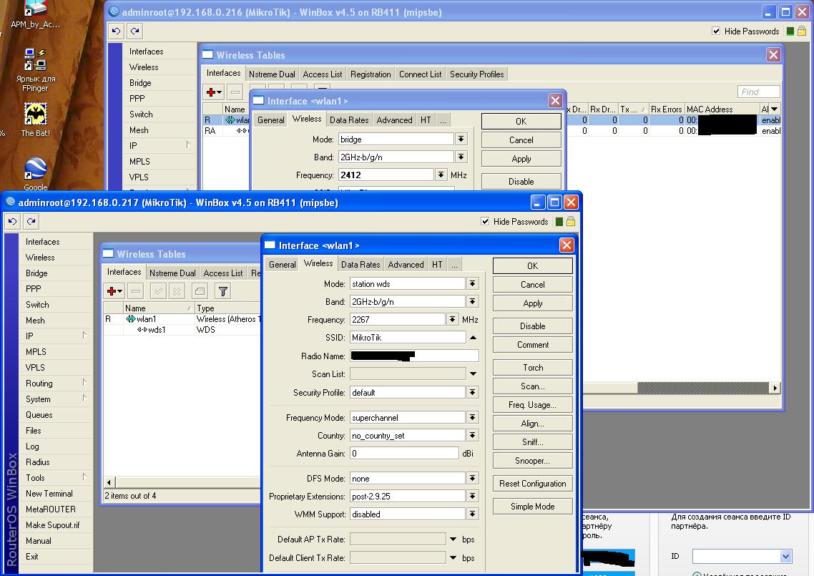This screenshot has height=576, width=814.
Task: Switch to General tab in front wlan1 dialog
Action: tap(283, 264)
